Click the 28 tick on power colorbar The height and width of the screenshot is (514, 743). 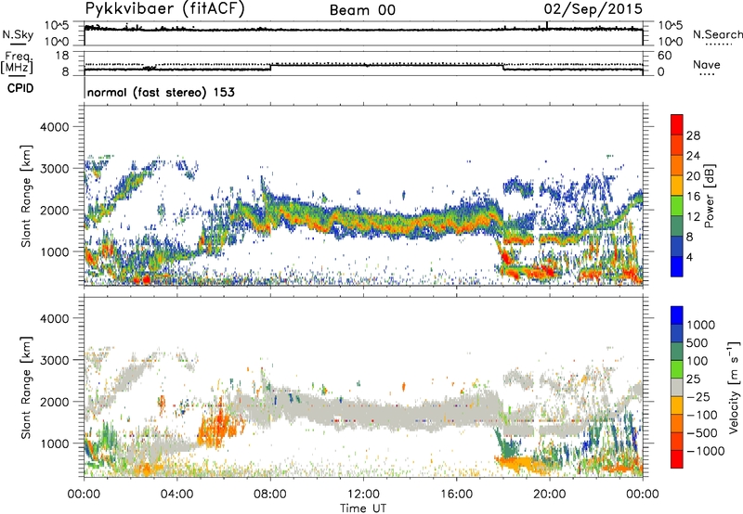[693, 135]
